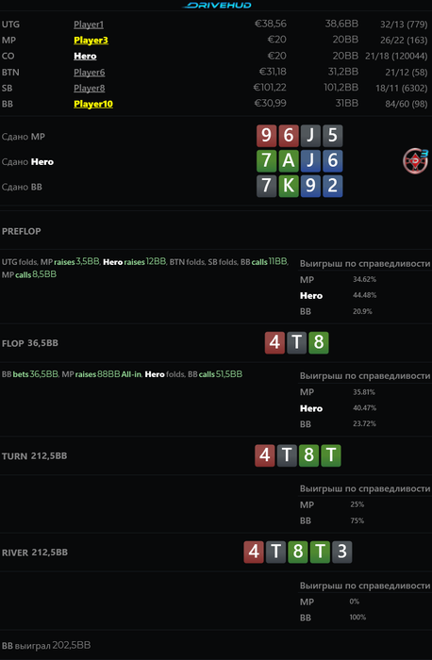Select MP's red 9 hole card
The height and width of the screenshot is (660, 432).
(x=267, y=136)
